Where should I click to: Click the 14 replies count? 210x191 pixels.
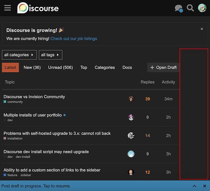click(x=148, y=136)
